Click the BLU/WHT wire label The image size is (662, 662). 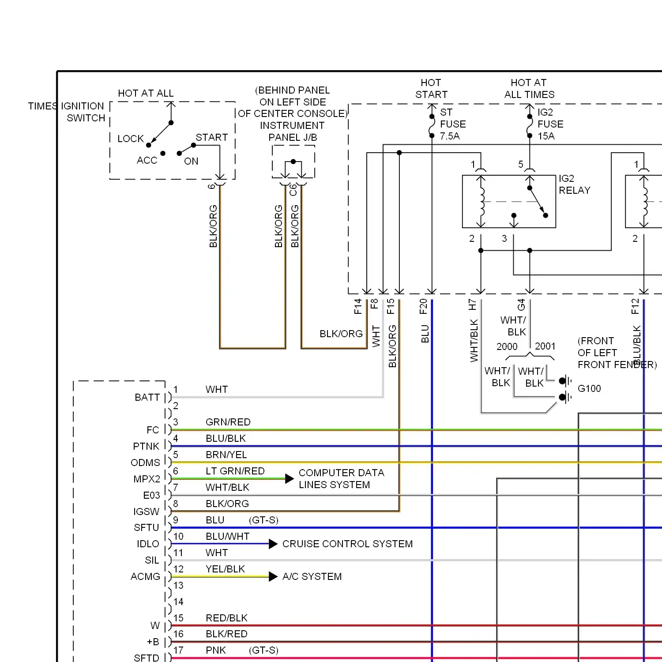(x=228, y=536)
